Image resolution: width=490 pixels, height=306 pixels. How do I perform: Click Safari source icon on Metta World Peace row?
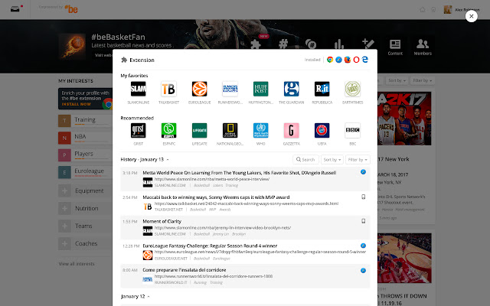click(363, 171)
